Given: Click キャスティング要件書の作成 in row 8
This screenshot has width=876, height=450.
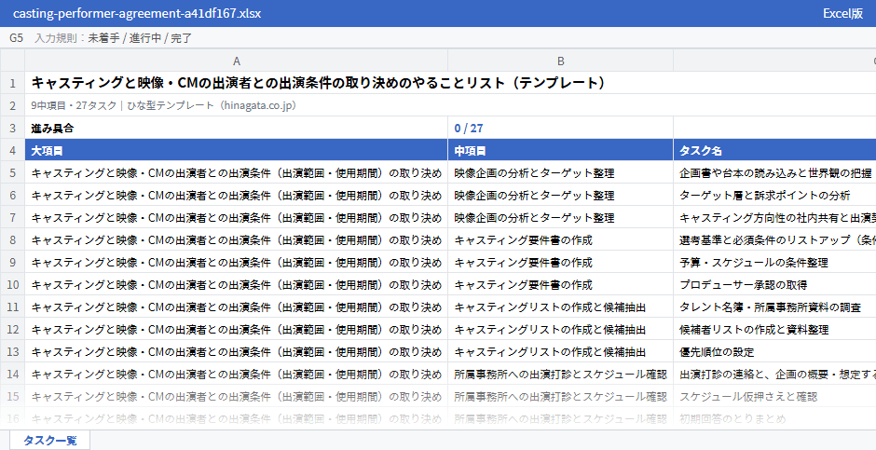Looking at the screenshot, I should (x=523, y=240).
